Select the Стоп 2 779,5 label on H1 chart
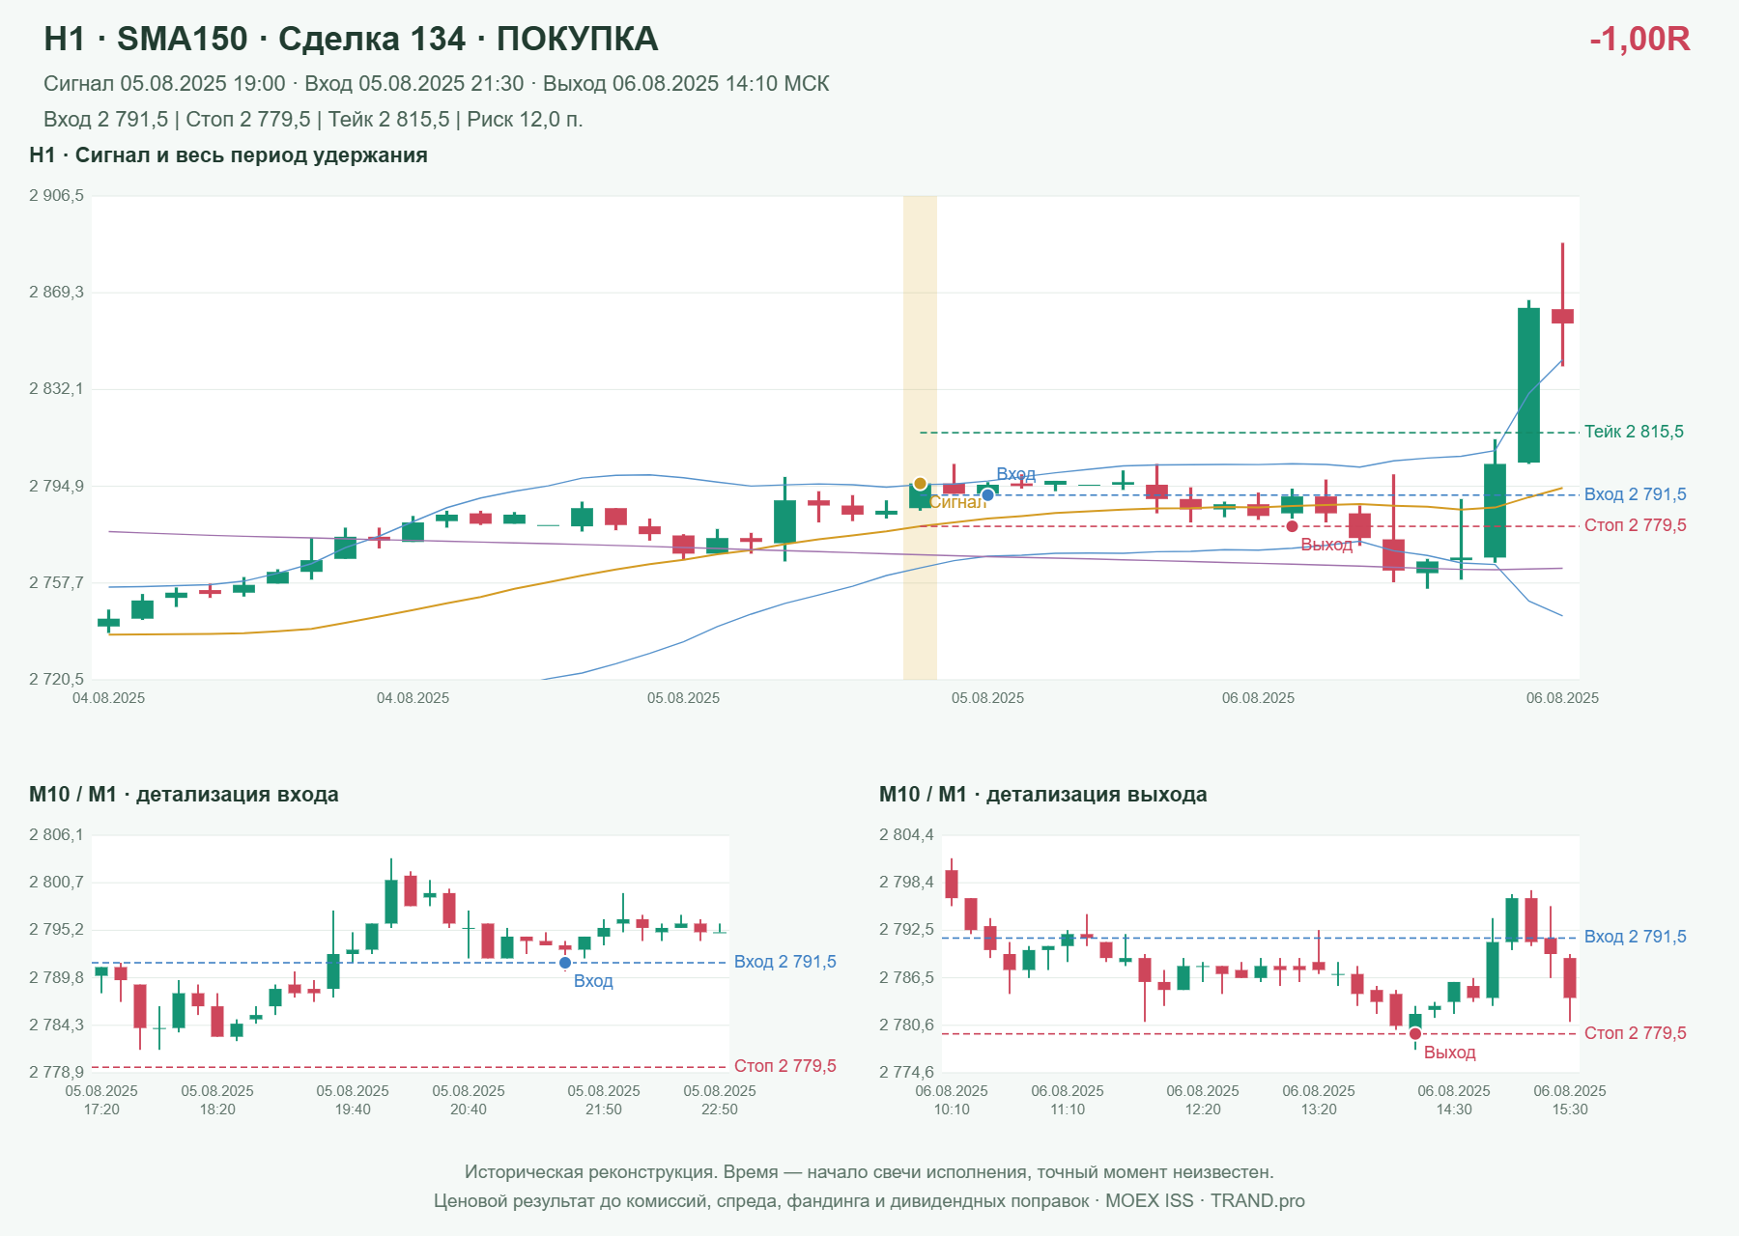Viewport: 1739px width, 1236px height. (x=1636, y=525)
